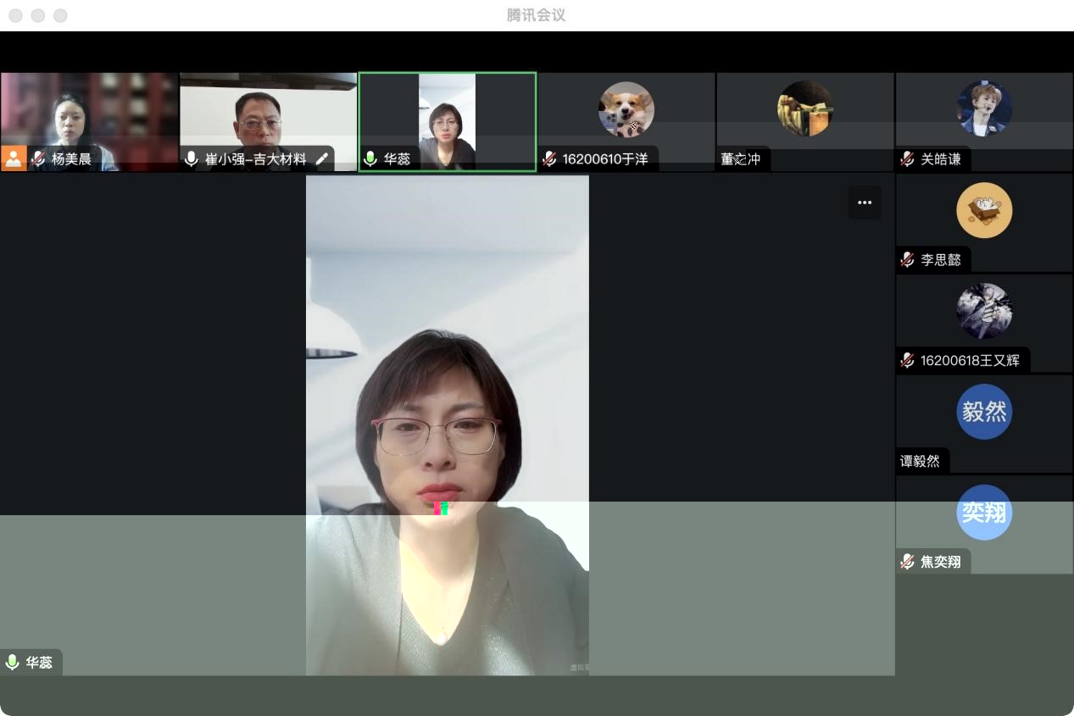Click the 华蕊 name under the large speaker view

(39, 662)
